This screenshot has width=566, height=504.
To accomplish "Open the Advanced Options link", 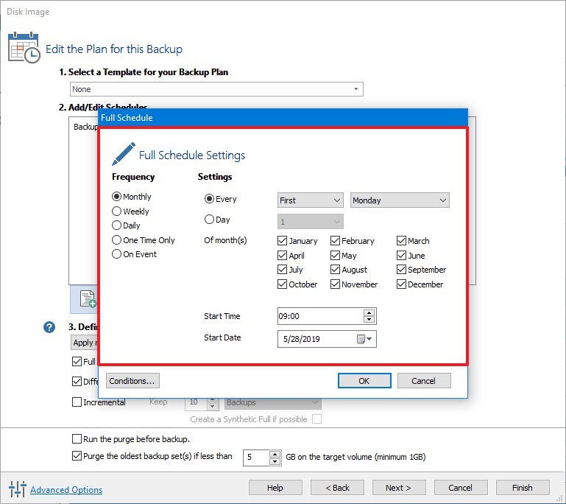I will click(66, 489).
